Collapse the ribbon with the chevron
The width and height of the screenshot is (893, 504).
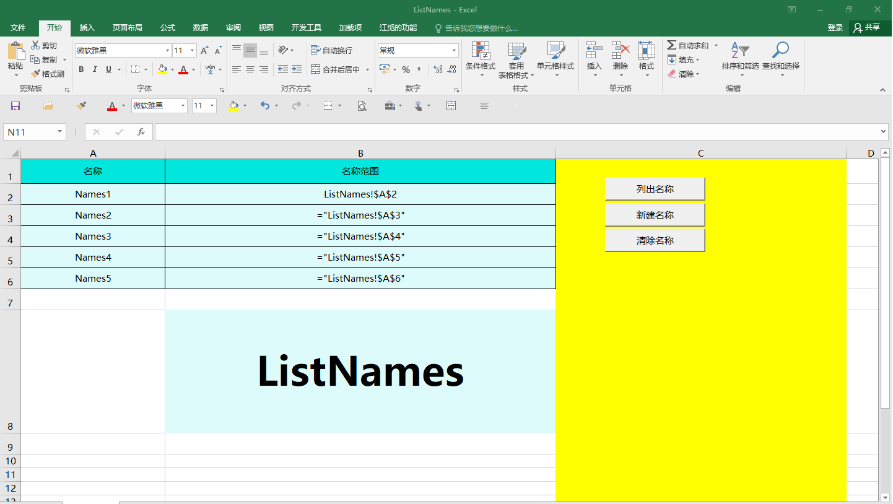883,90
